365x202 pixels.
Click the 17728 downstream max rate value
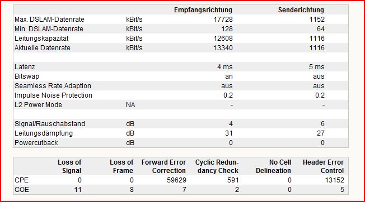(223, 20)
